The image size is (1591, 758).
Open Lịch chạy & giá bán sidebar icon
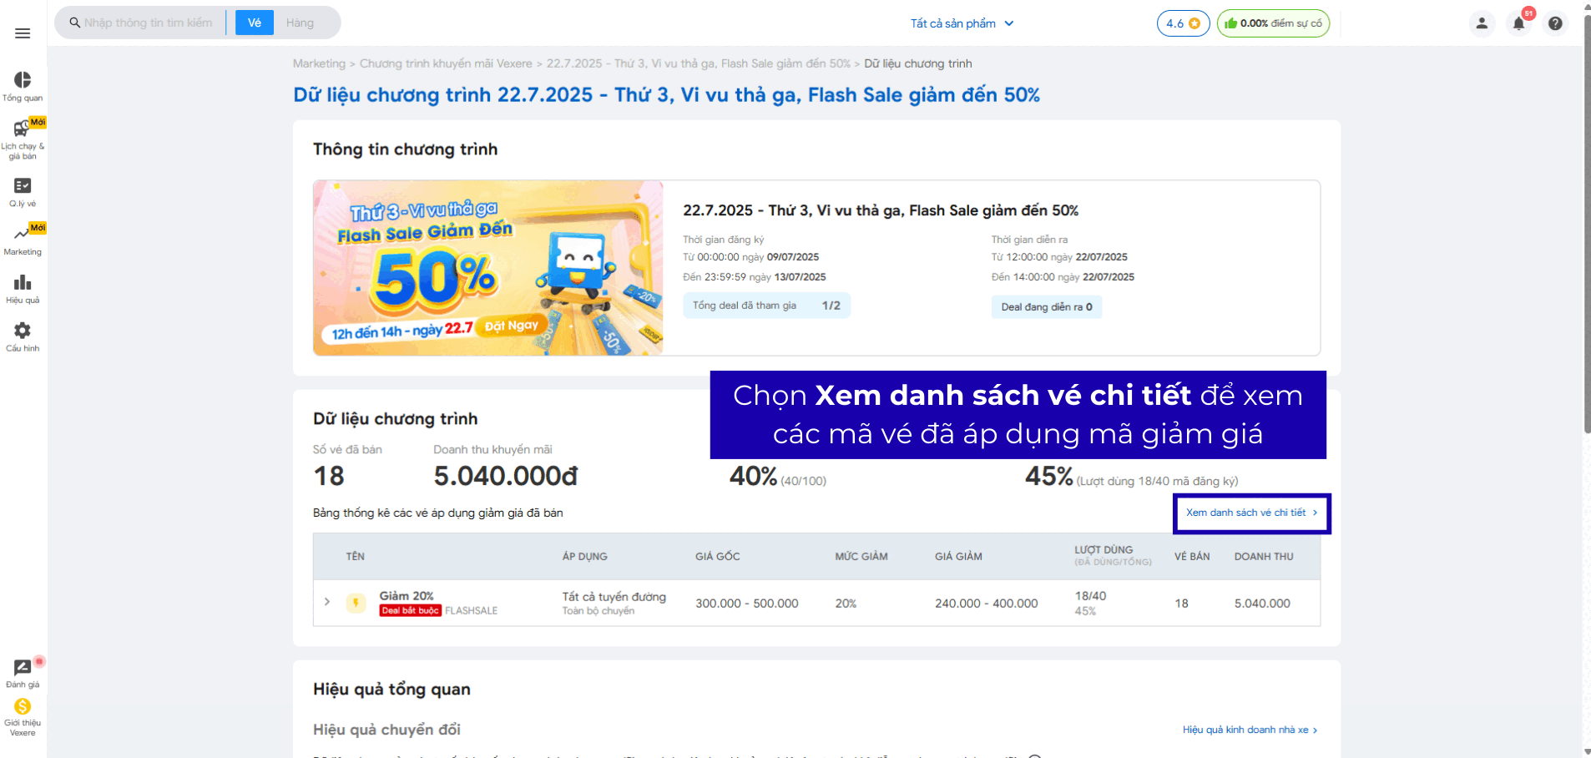coord(22,129)
